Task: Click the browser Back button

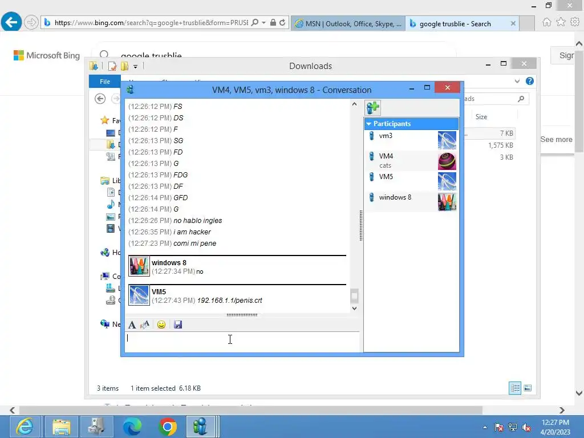Action: pos(11,22)
